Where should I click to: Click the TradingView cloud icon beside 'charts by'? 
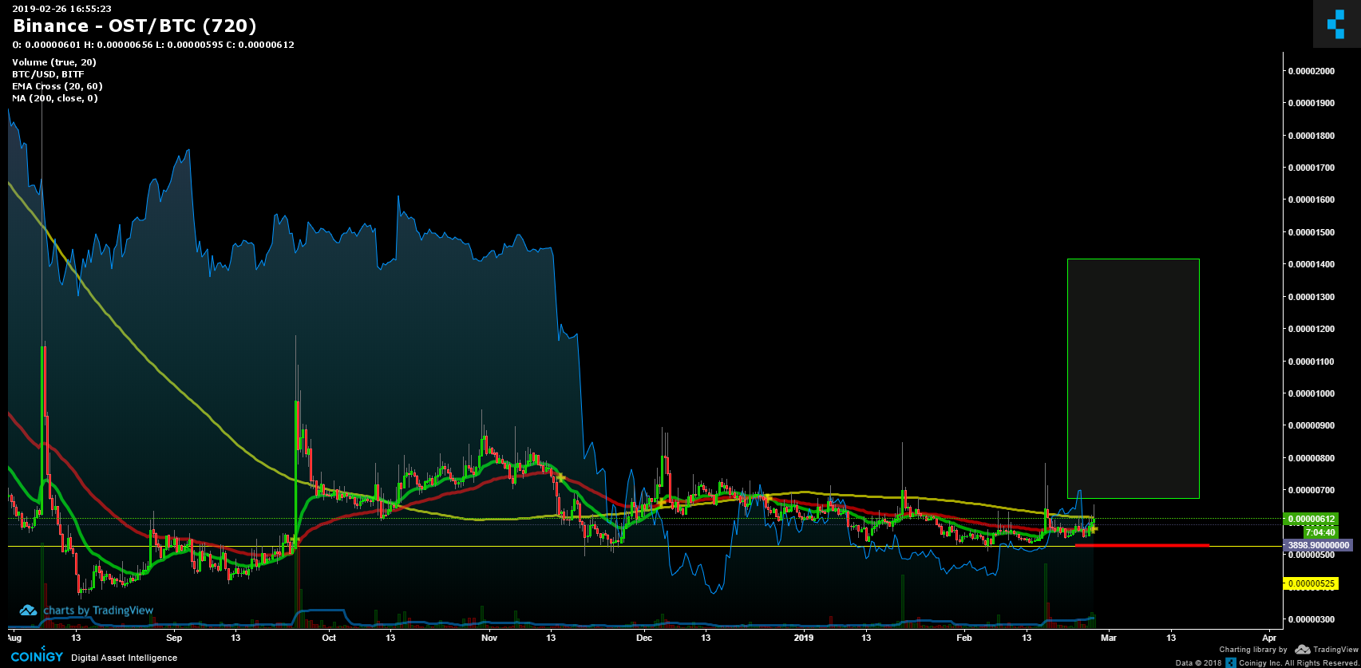[29, 611]
